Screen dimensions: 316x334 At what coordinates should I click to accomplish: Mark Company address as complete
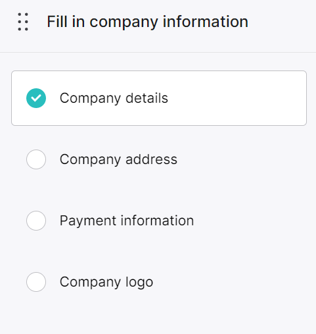36,159
